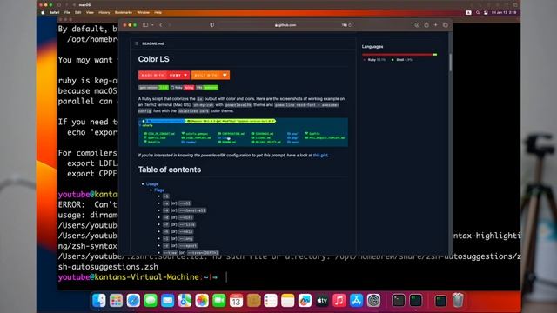Open the Apple menu

(x=43, y=12)
